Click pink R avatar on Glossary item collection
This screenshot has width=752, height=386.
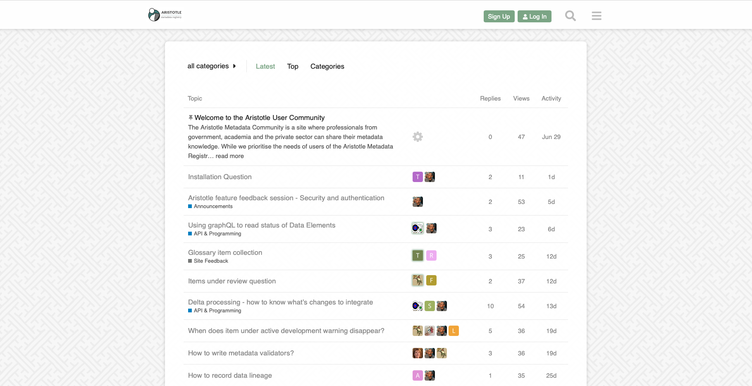[x=431, y=256]
